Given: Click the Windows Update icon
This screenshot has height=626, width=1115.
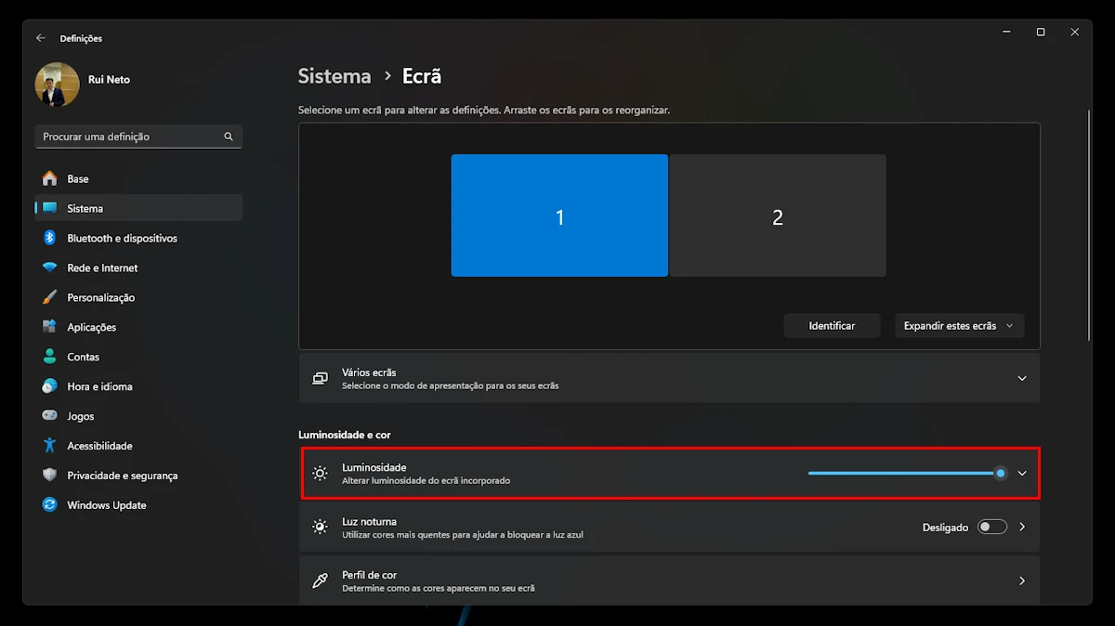Looking at the screenshot, I should click(50, 505).
